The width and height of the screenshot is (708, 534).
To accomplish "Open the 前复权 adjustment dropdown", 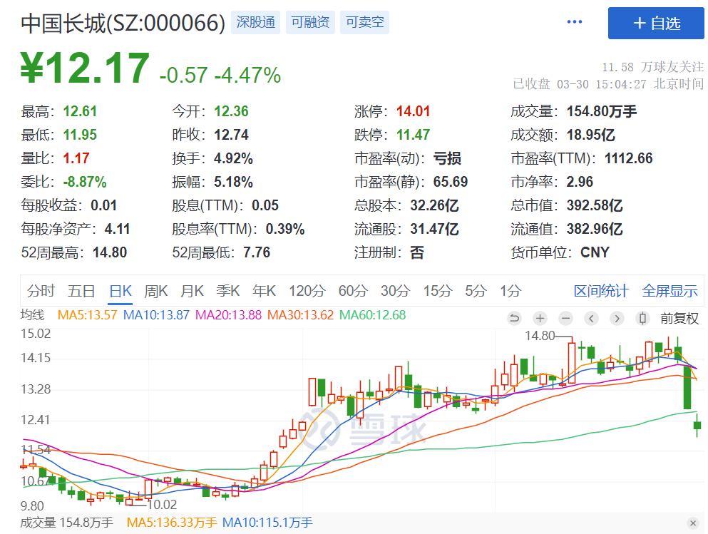I will pyautogui.click(x=679, y=319).
